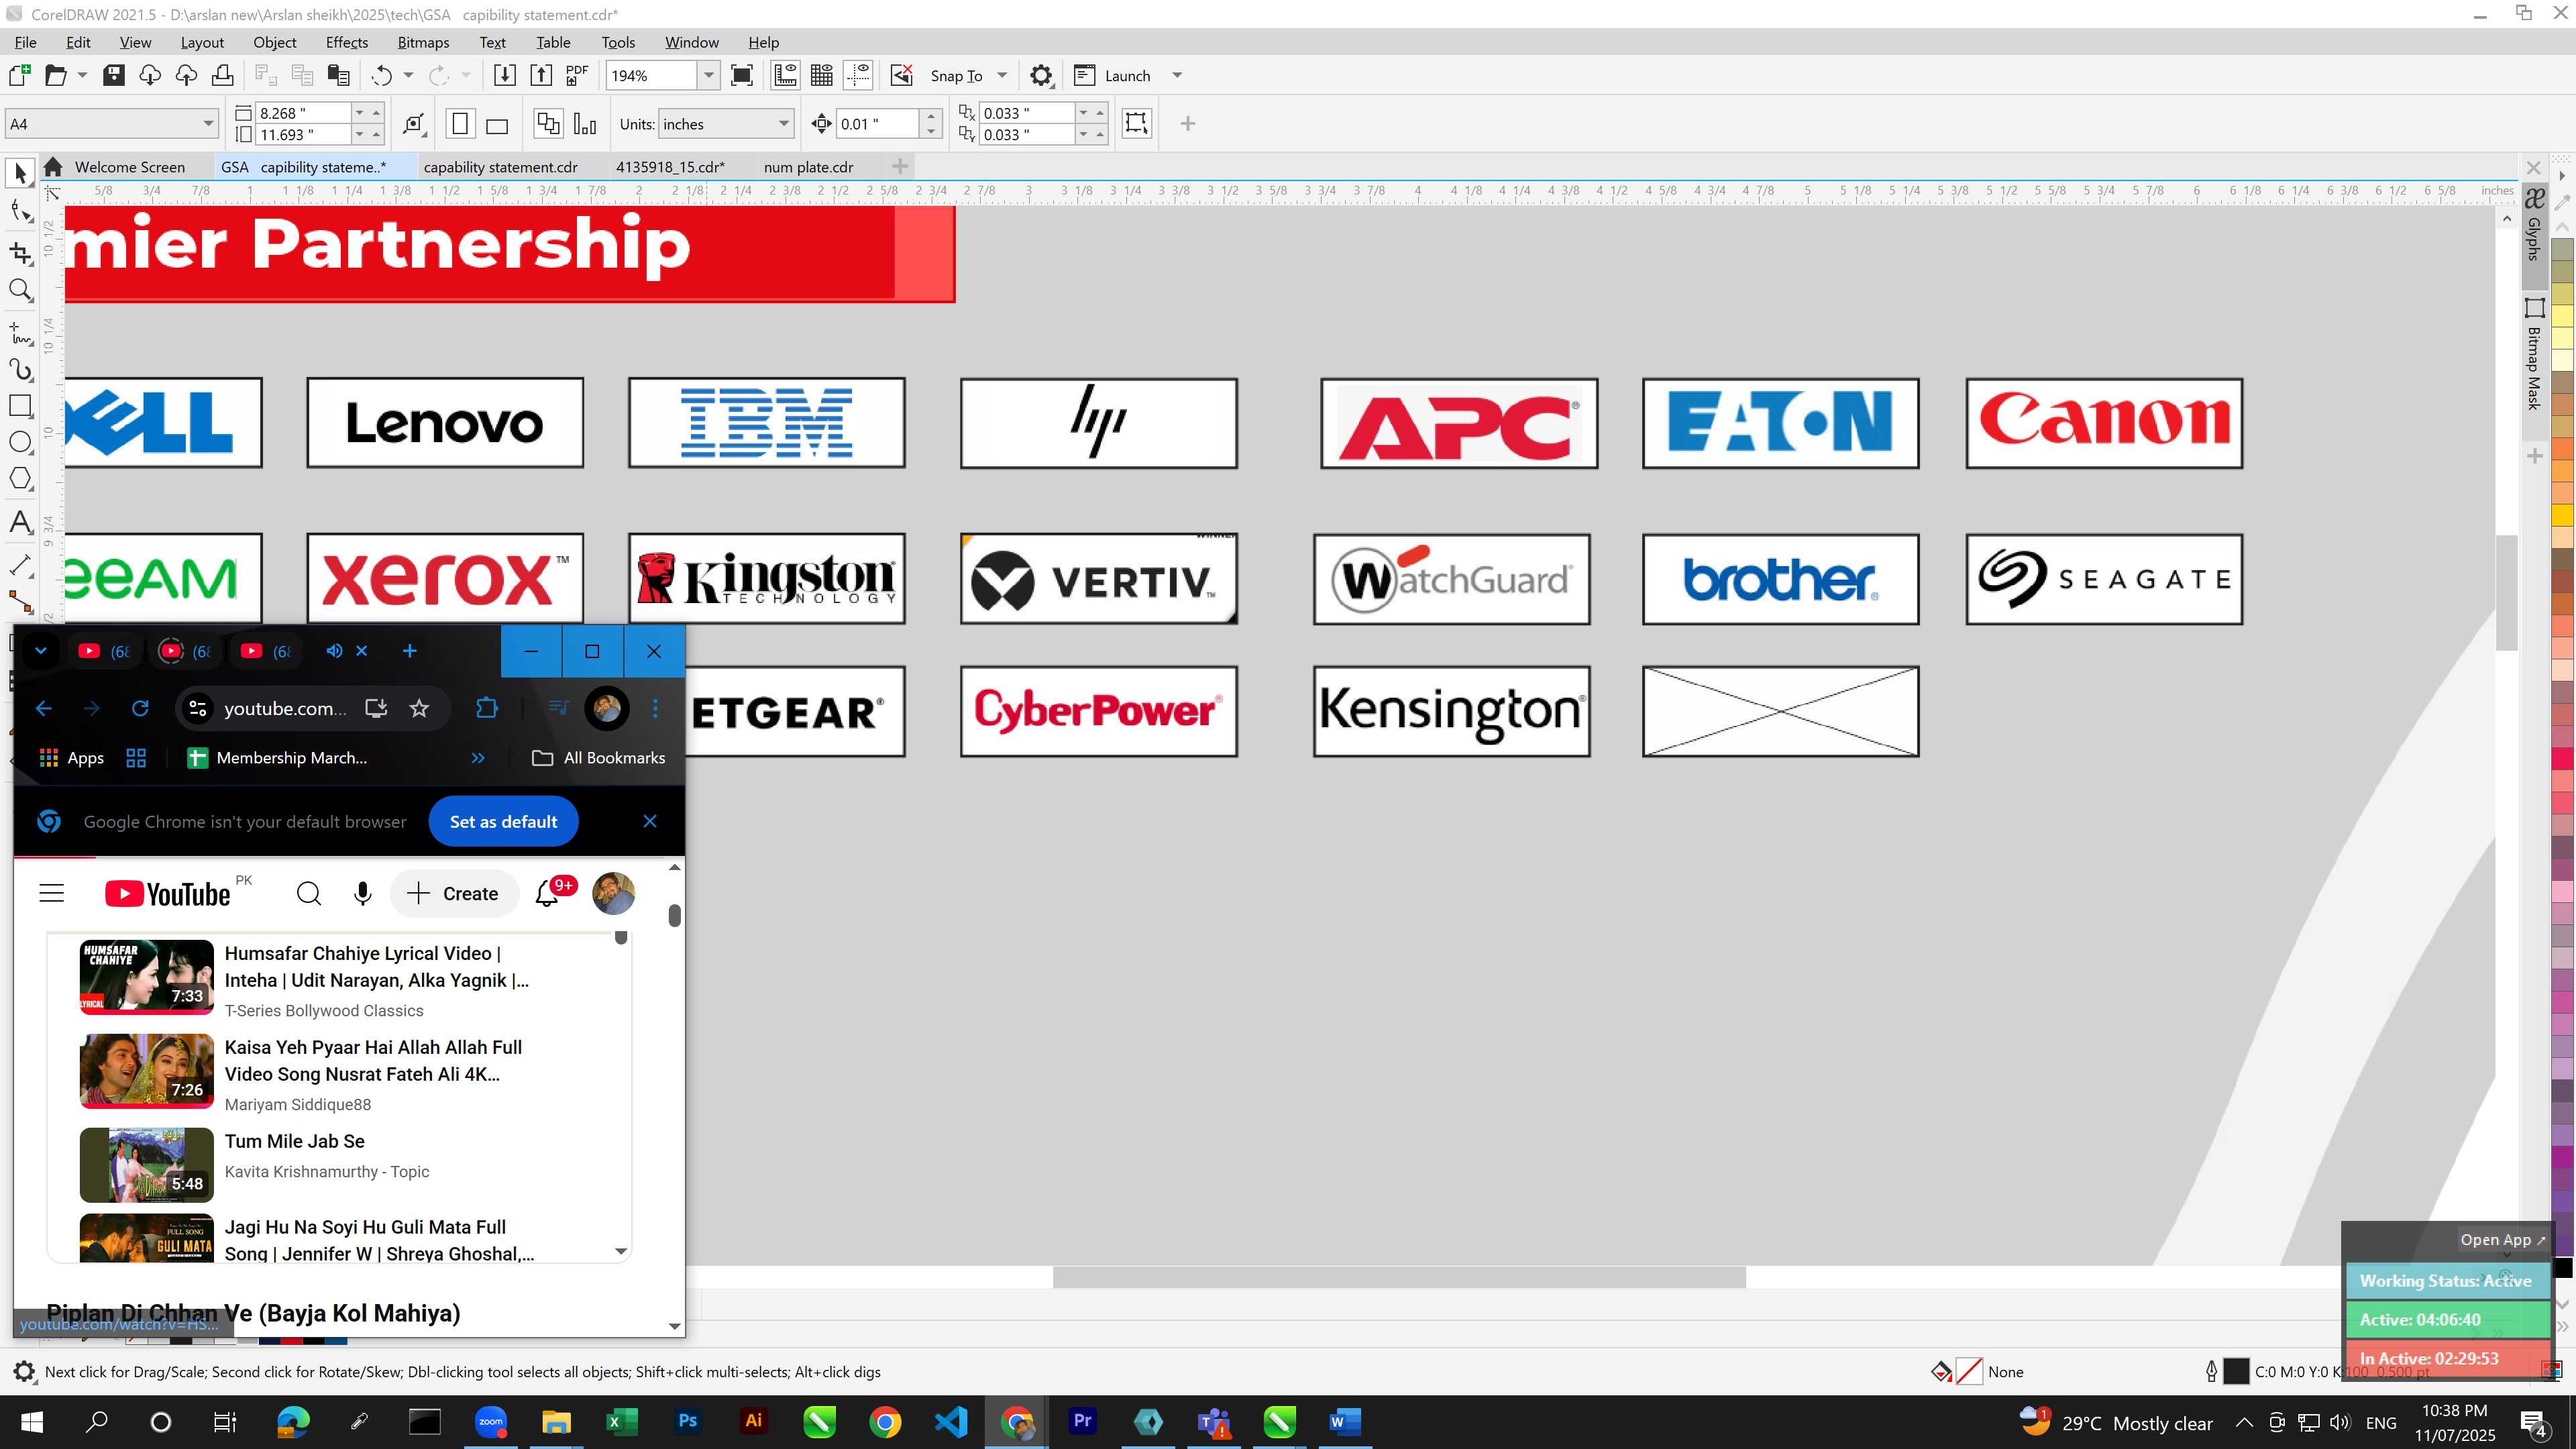Click Open App in tracker widget
Screen dimensions: 2576x1449
2503,1239
